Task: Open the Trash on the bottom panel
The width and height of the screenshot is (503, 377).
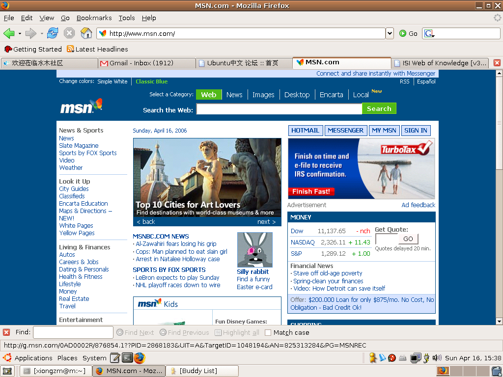Action: (496, 371)
